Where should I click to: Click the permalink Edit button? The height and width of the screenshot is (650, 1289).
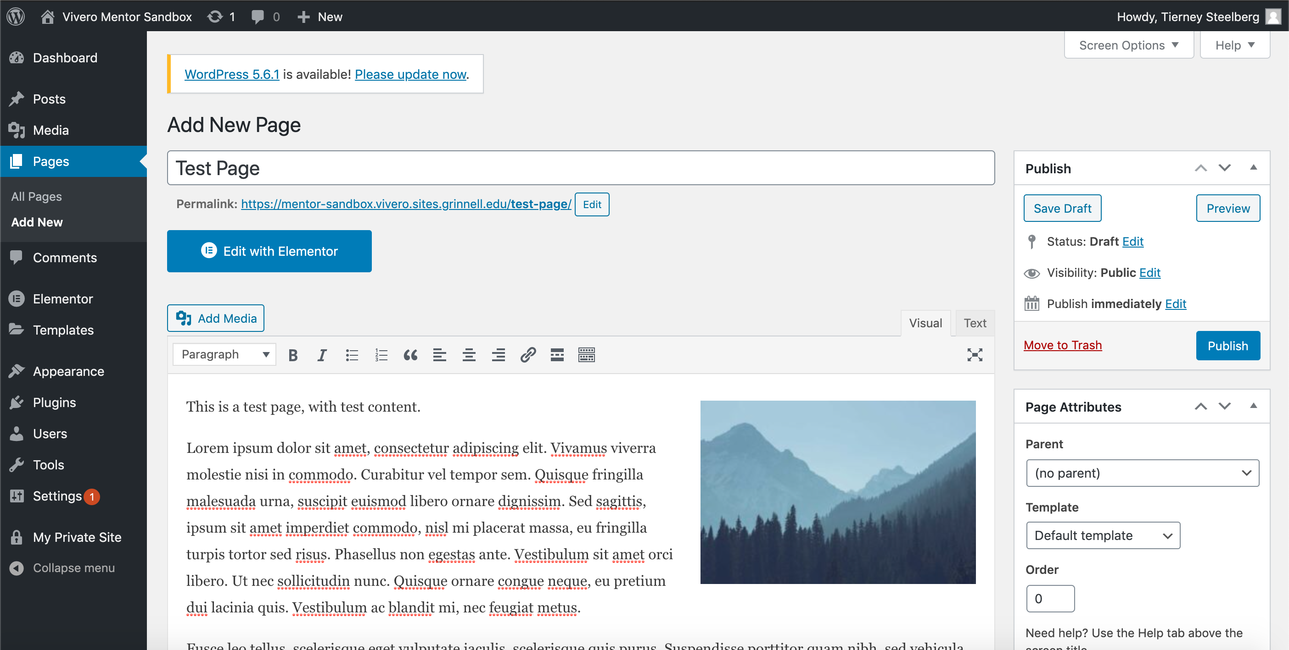592,205
